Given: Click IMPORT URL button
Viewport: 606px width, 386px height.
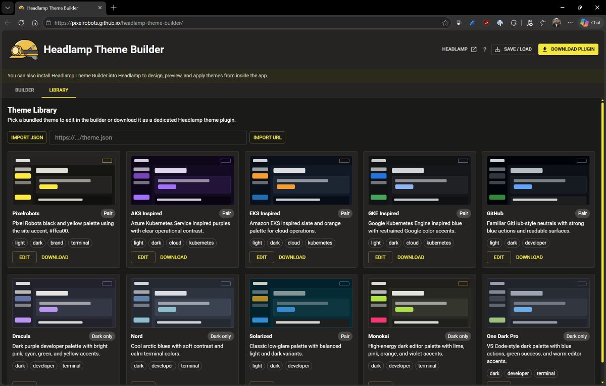Looking at the screenshot, I should pos(267,137).
